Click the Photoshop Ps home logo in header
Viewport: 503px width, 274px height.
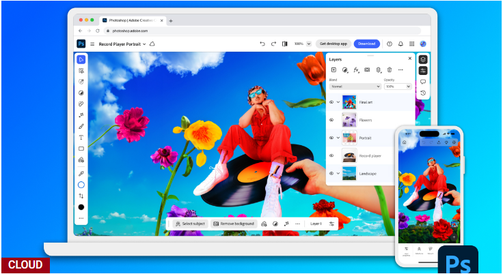(81, 44)
